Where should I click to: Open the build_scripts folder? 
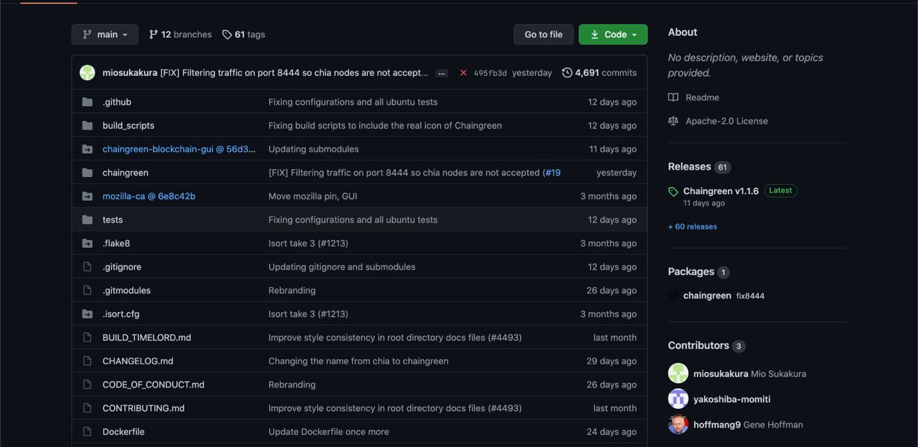[x=128, y=125]
